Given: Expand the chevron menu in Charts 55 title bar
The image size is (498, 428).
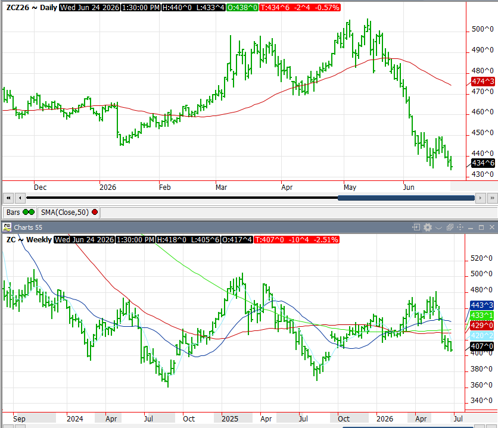Looking at the screenshot, I should [x=438, y=227].
